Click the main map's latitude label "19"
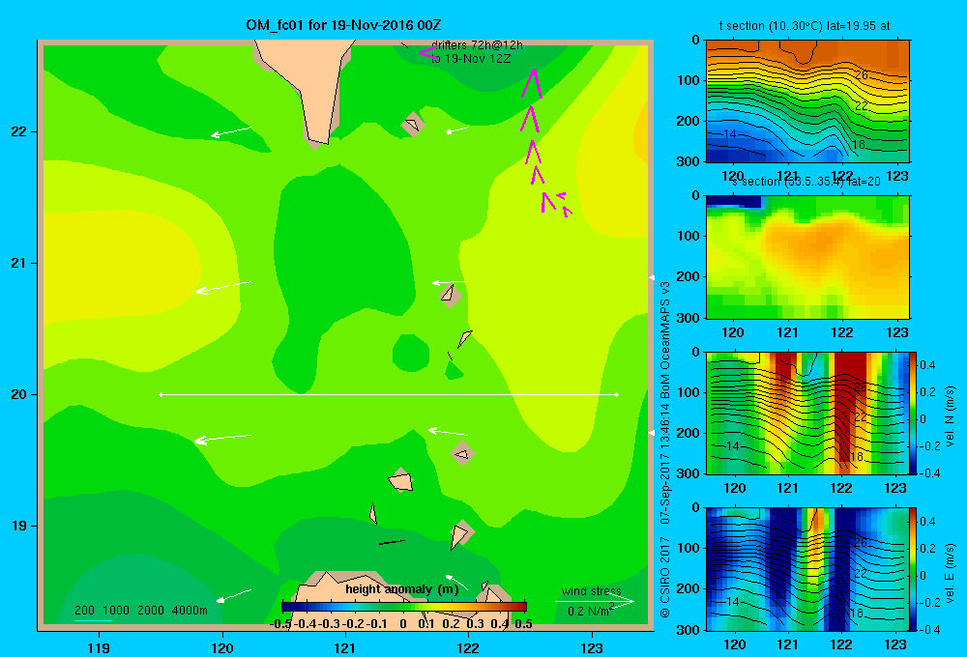Viewport: 967px width, 657px height. coord(18,526)
